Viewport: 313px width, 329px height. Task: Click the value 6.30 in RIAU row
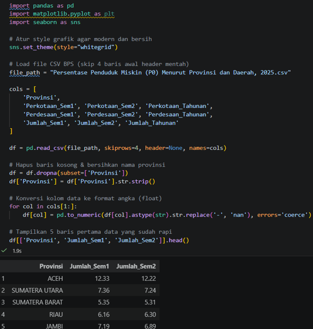click(x=150, y=314)
